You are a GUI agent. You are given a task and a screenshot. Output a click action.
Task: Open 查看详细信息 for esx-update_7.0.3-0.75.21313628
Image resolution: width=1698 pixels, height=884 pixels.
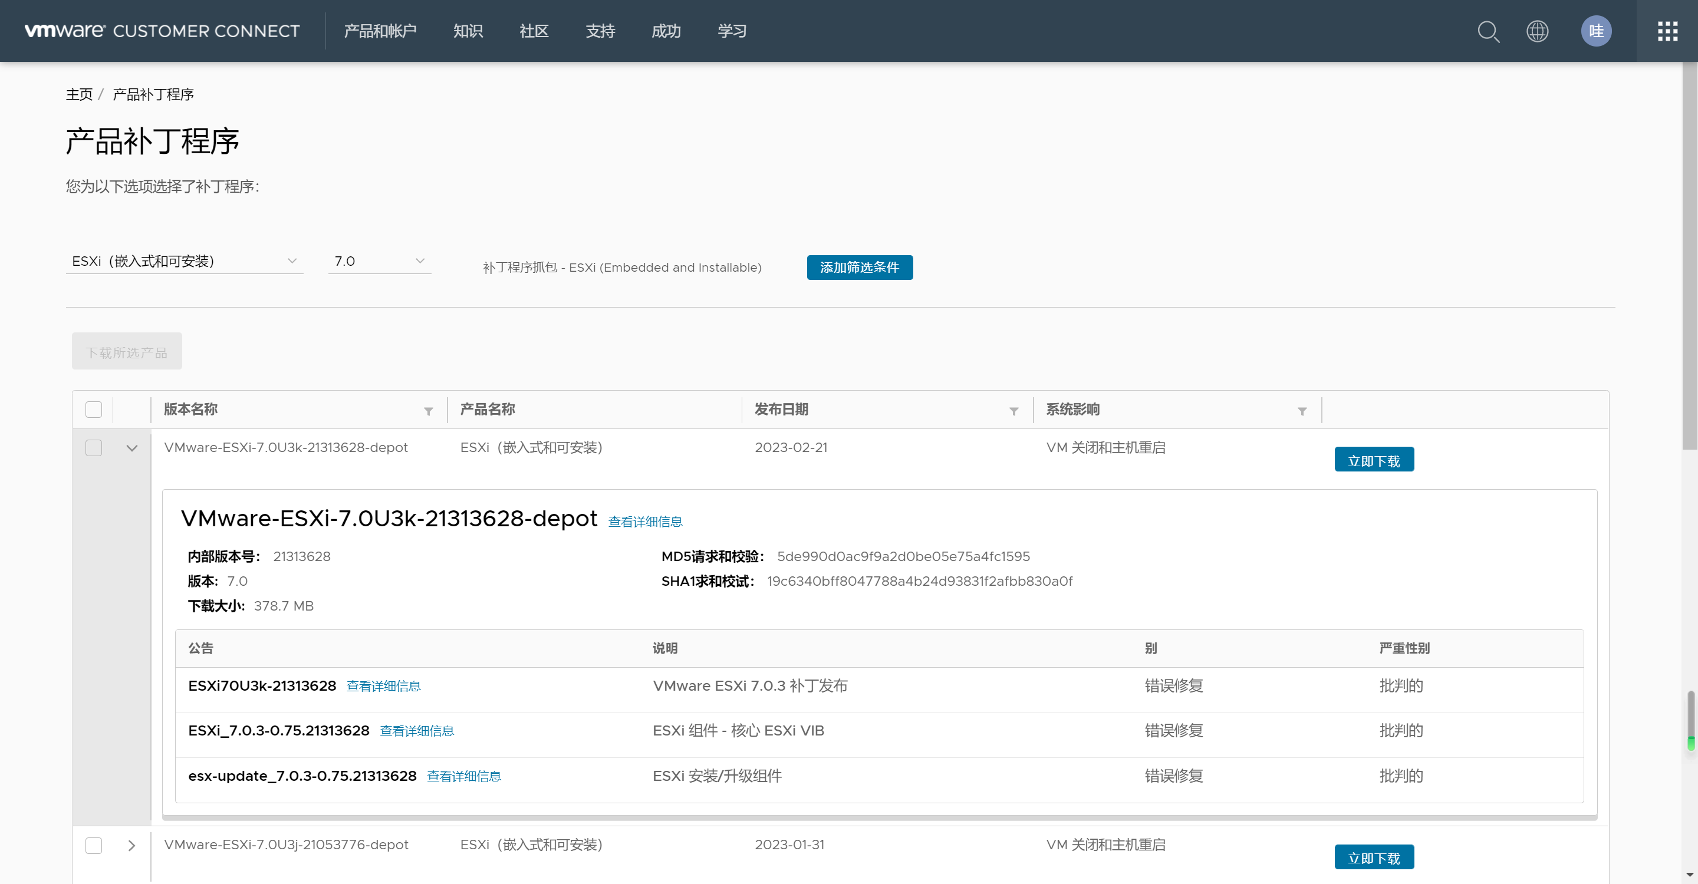463,777
